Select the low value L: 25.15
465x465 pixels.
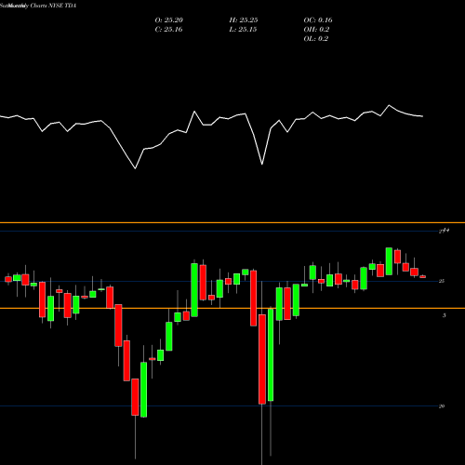[243, 30]
